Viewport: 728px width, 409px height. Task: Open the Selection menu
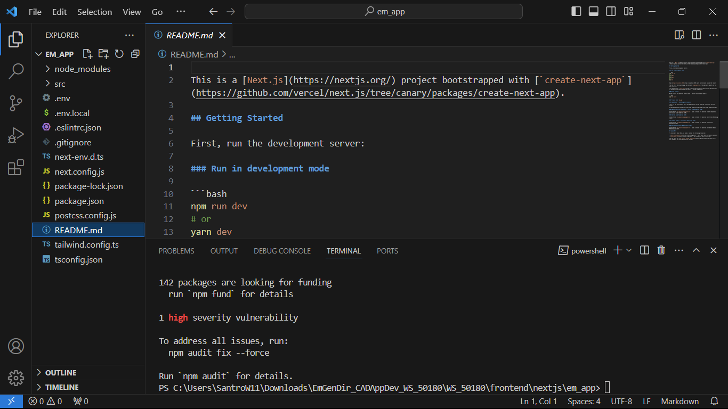[x=94, y=12]
